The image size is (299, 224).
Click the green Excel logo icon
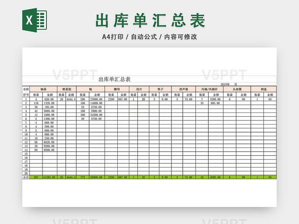pyautogui.click(x=35, y=20)
